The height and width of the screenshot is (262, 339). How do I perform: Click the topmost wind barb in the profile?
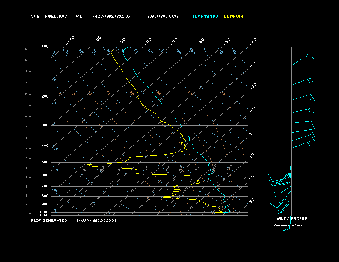303,60
